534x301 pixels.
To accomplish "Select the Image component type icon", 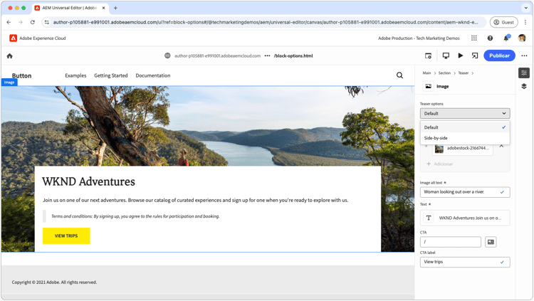I will tap(428, 86).
